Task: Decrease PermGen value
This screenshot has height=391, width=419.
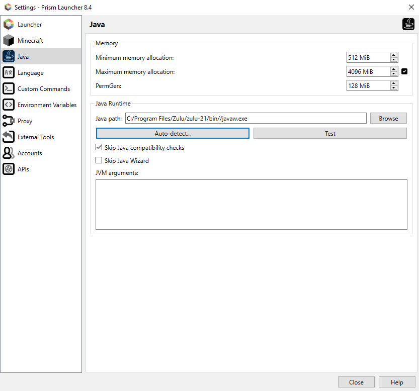Action: [x=394, y=88]
